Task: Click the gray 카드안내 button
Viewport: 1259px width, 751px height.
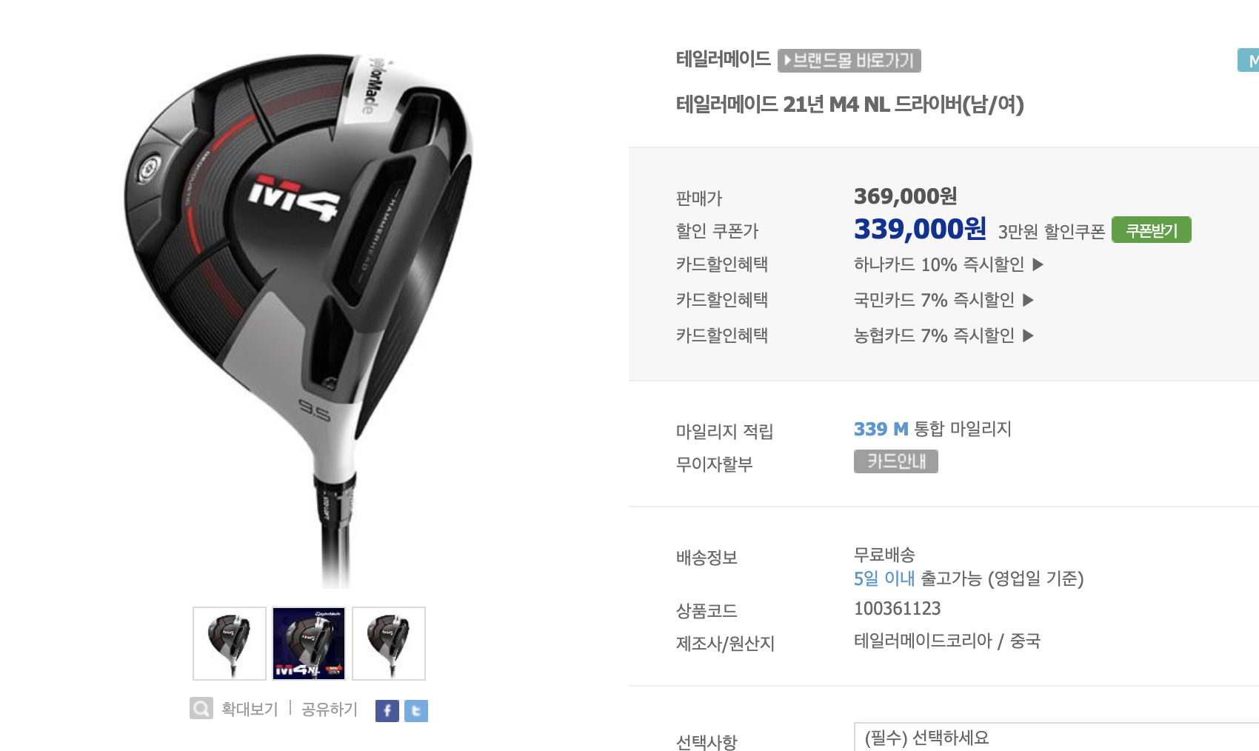Action: (896, 461)
